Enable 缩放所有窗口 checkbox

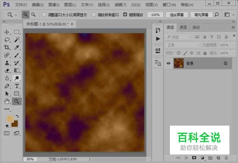94,14
